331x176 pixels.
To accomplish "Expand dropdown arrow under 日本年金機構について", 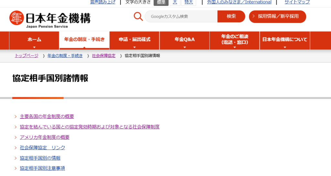I will coord(285,47).
